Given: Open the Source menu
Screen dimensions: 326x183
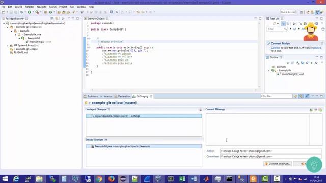Looking at the screenshot, I should coord(18,7).
